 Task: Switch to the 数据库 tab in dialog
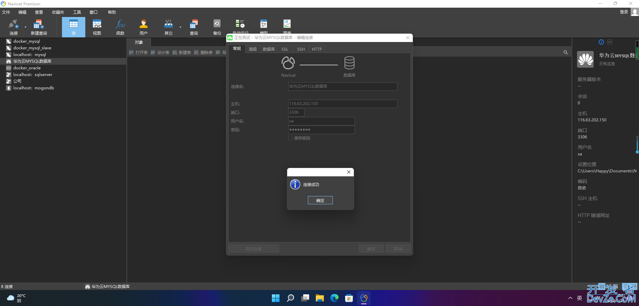click(269, 49)
